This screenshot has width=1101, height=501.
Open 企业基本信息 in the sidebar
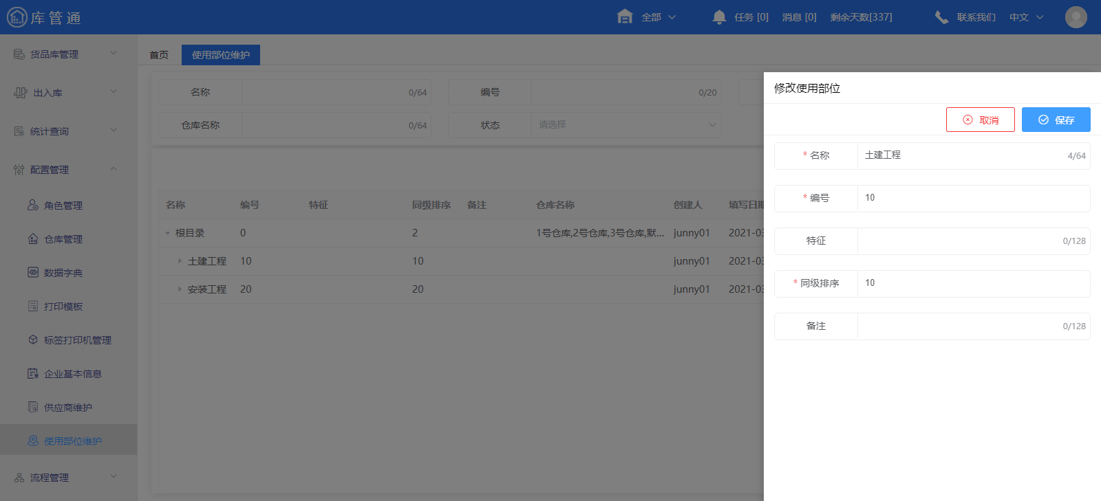coord(73,374)
